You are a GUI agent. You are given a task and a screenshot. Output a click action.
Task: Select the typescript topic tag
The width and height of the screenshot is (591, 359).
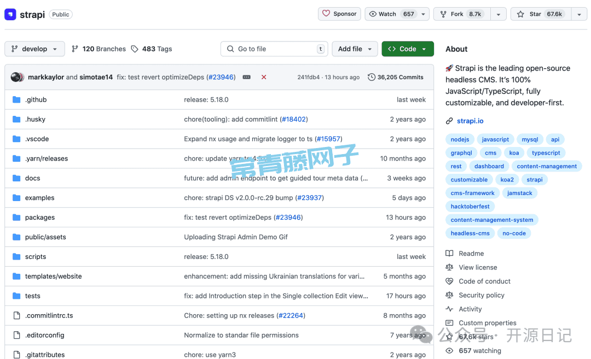(546, 153)
